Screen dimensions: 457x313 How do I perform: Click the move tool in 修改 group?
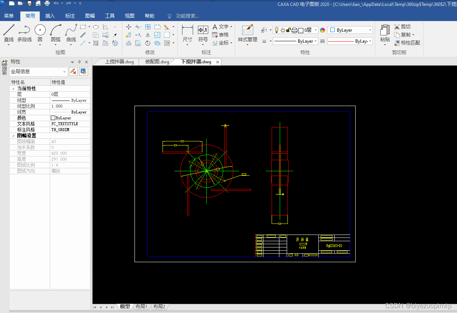point(129,27)
